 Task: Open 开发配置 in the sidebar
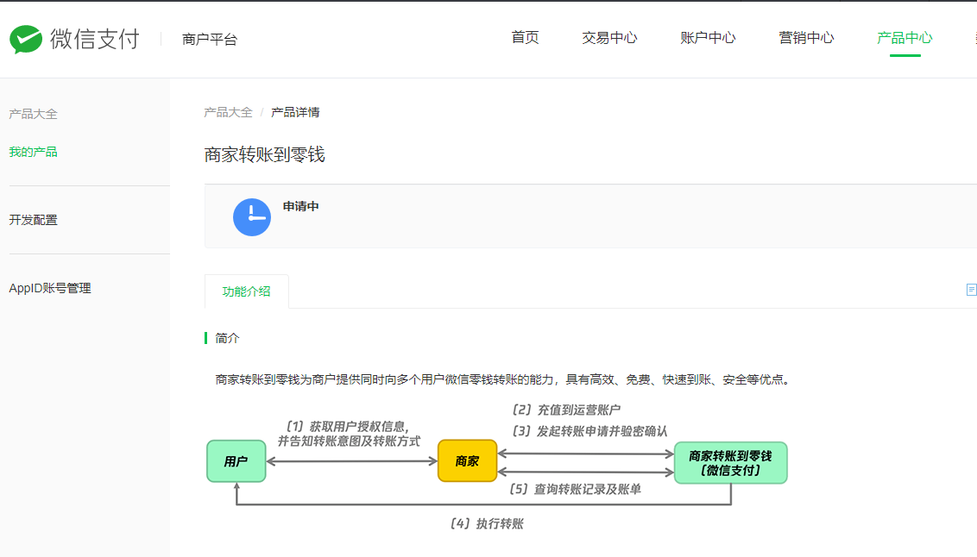[33, 220]
